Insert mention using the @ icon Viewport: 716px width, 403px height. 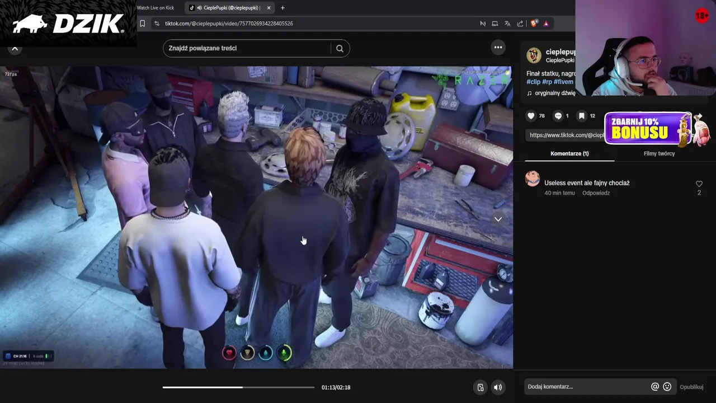click(655, 387)
